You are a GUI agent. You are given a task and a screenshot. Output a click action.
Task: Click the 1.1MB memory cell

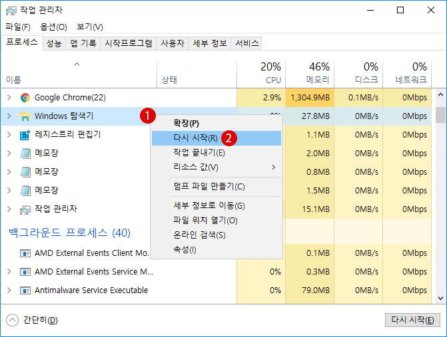point(310,135)
